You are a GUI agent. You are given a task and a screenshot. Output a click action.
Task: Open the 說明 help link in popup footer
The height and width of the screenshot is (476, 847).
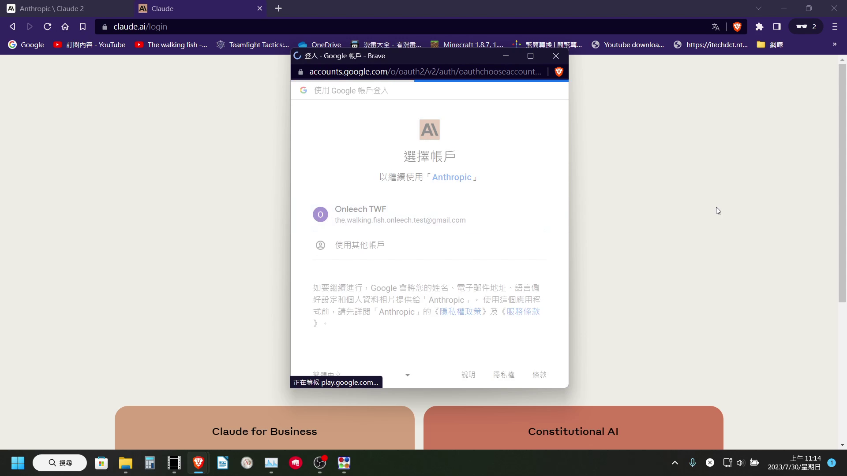468,375
